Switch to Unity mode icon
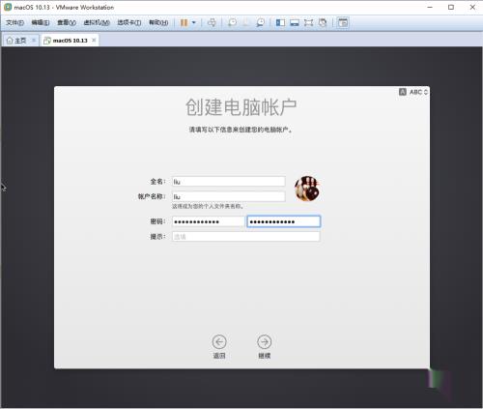The width and height of the screenshot is (483, 409). tap(323, 22)
